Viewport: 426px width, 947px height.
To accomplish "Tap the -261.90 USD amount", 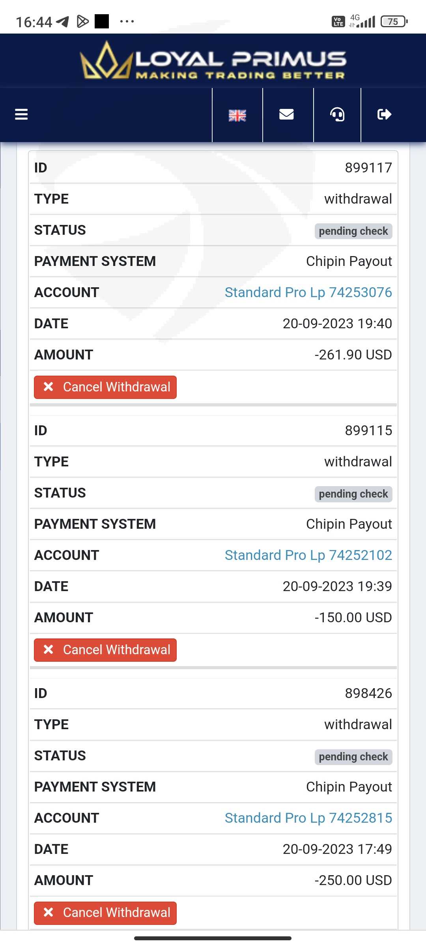I will tap(353, 355).
